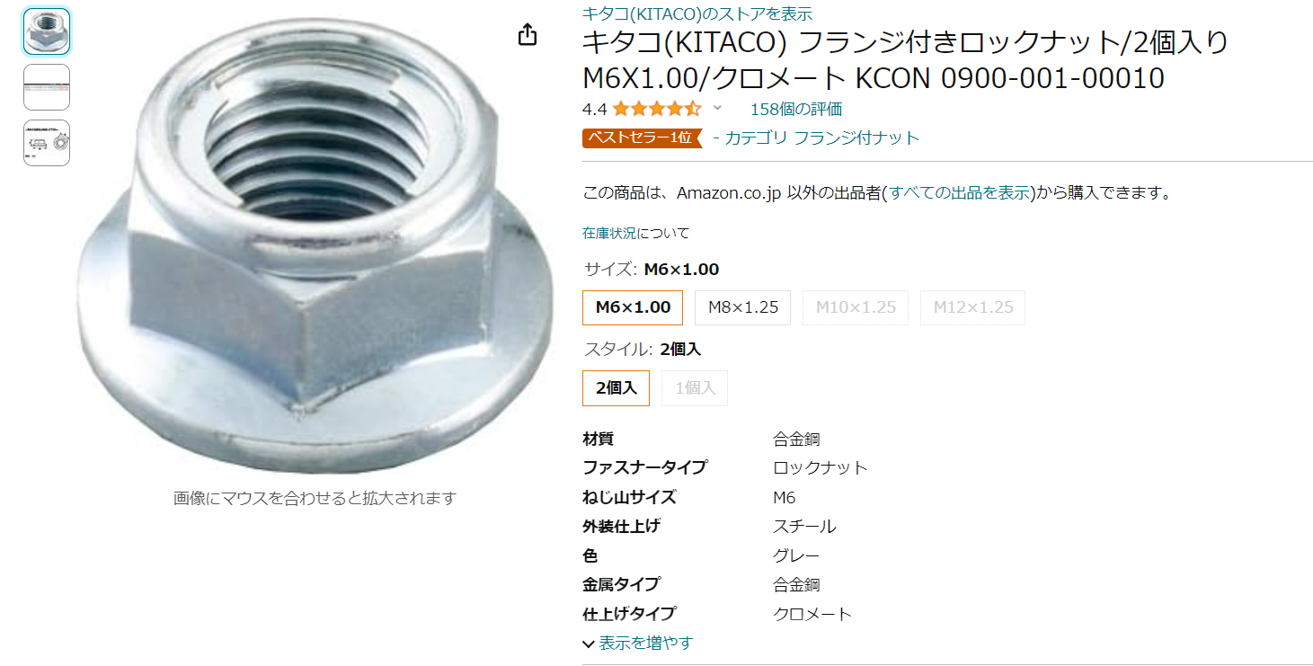Select the 2個入 style option

616,388
